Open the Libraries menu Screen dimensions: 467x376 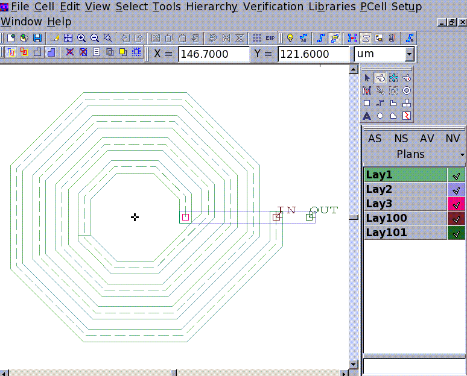(332, 7)
